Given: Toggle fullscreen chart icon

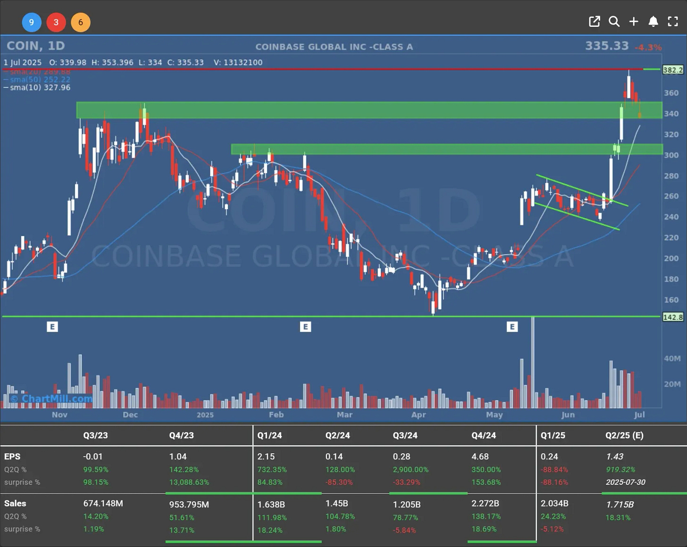Looking at the screenshot, I should (673, 22).
